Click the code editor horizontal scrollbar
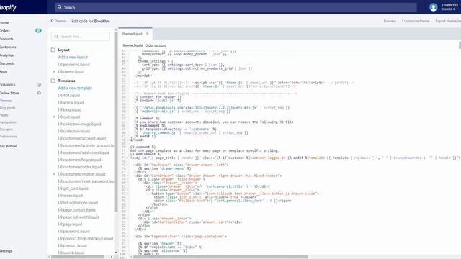This screenshot has height=259, width=461. (221, 257)
